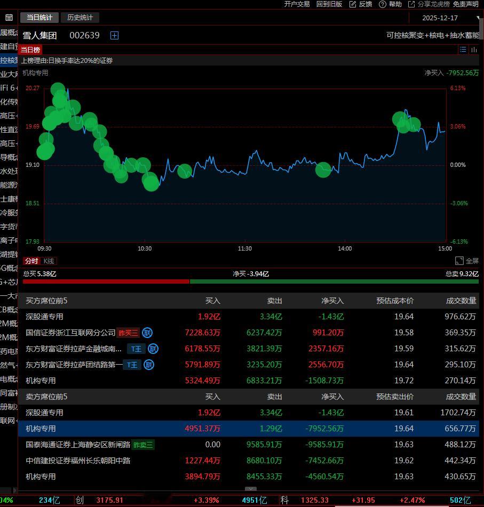
Task: Click stock code 002639
Action: [85, 35]
